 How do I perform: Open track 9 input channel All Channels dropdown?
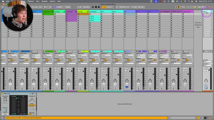(x=83, y=57)
